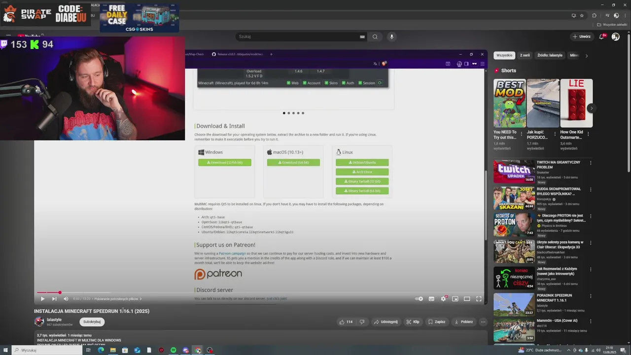The height and width of the screenshot is (355, 631).
Task: Open options for 'Jak kupić PORZUCO...' short
Action: (x=555, y=134)
